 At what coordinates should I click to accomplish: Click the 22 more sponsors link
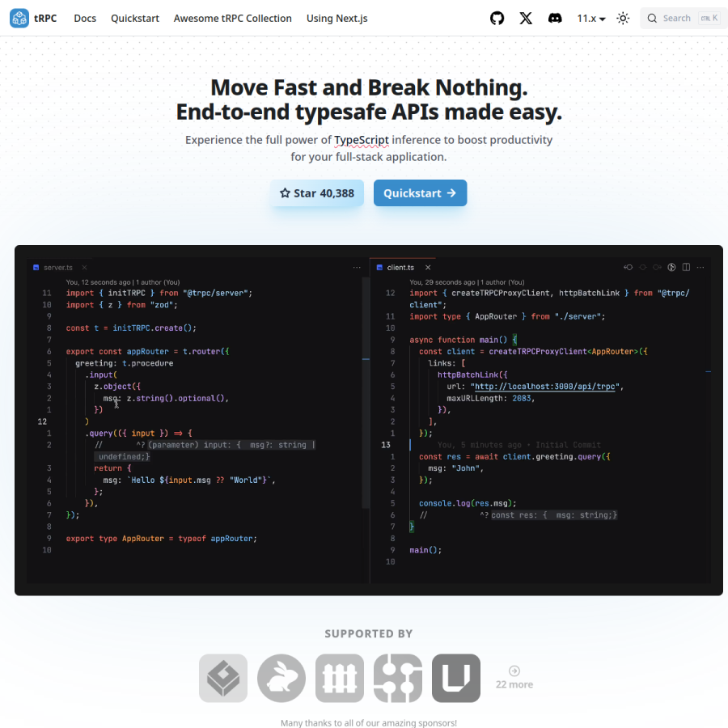(514, 678)
